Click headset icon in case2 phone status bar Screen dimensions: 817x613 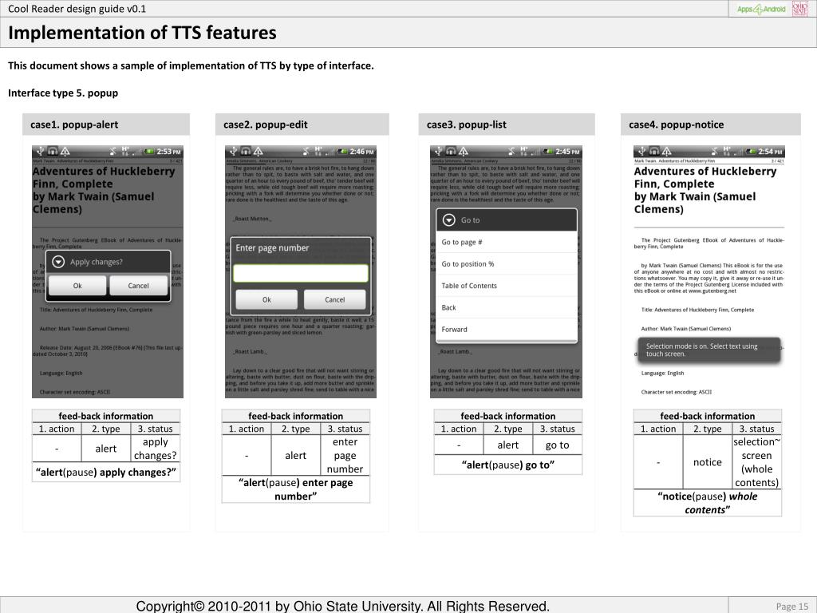click(246, 151)
